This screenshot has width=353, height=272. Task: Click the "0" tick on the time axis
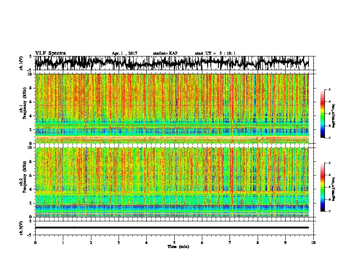(35, 243)
